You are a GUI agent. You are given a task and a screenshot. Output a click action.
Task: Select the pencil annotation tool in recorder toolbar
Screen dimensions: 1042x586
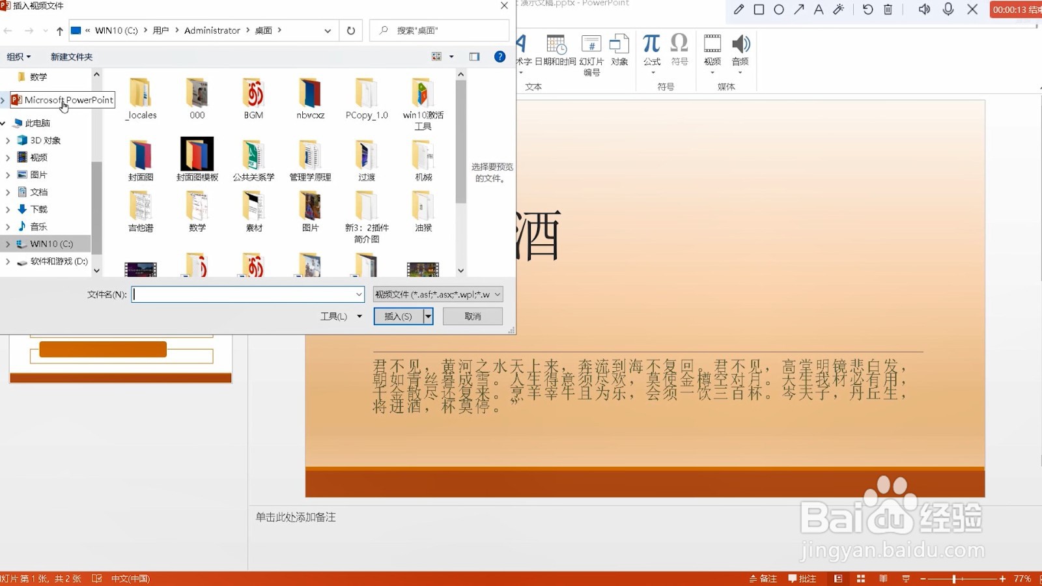pyautogui.click(x=739, y=10)
